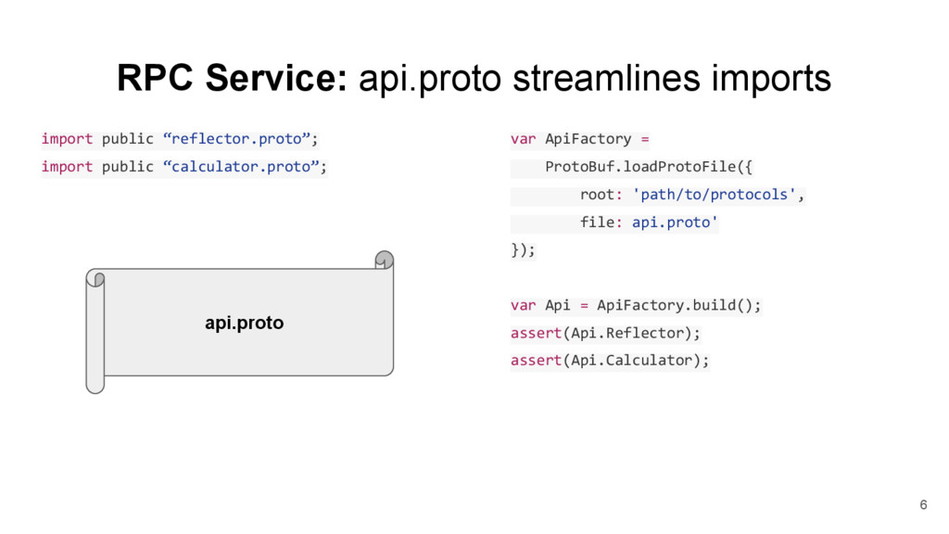This screenshot has height=534, width=949.
Task: Click the api.proto scroll shape
Action: [240, 322]
